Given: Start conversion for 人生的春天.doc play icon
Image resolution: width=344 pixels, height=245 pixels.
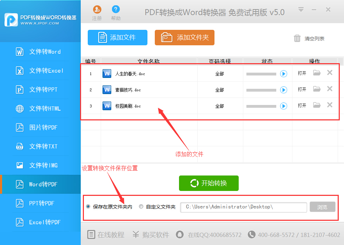Looking at the screenshot, I should click(x=284, y=74).
